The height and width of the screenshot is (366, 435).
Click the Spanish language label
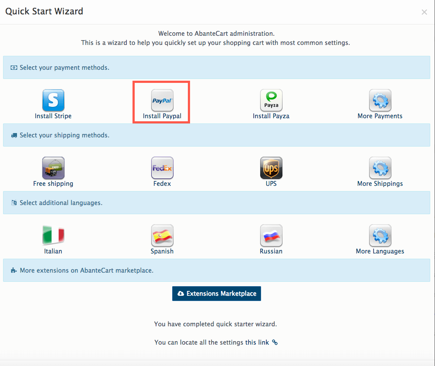tap(162, 251)
